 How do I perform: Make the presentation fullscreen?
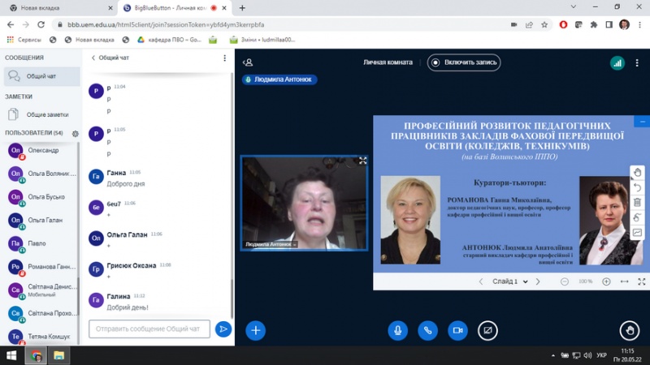tap(642, 281)
